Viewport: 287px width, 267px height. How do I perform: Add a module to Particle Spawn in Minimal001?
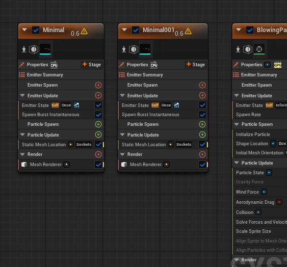pyautogui.click(x=202, y=124)
